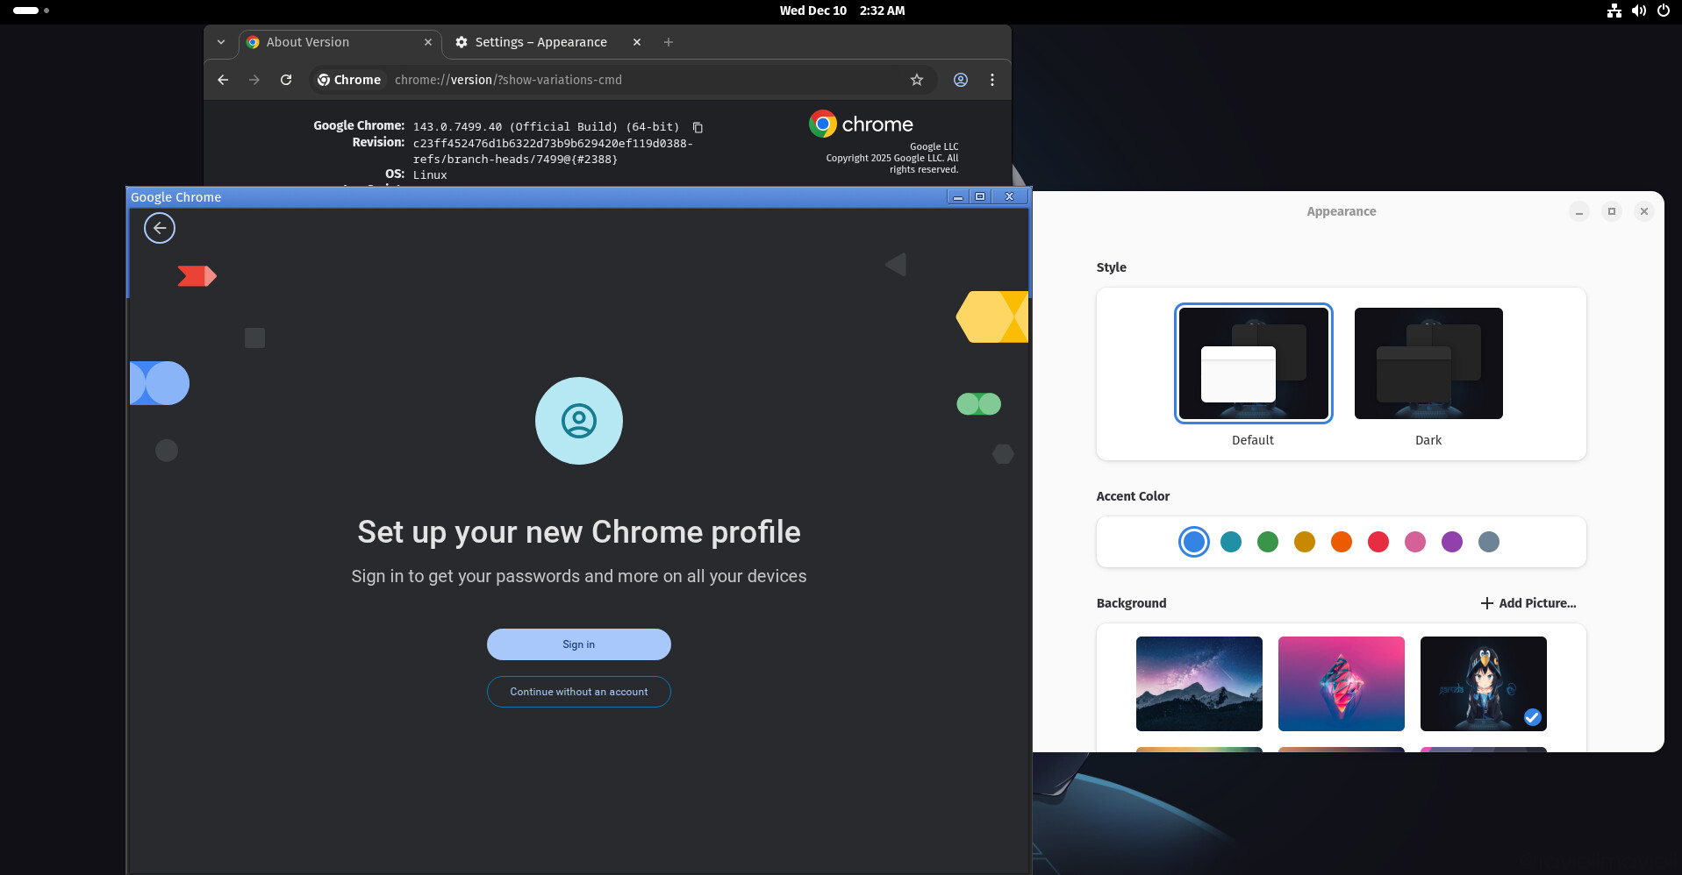Click the Sign in button
Image resolution: width=1682 pixels, height=875 pixels.
click(x=578, y=644)
